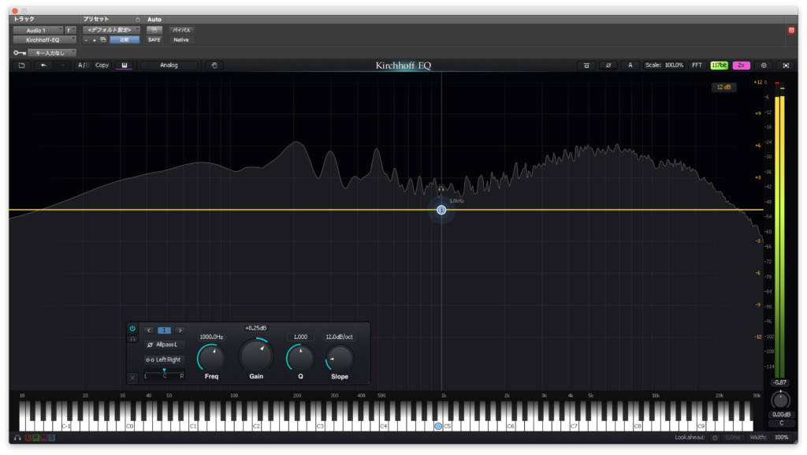The height and width of the screenshot is (455, 807).
Task: Click the preset plus button
Action: pyautogui.click(x=95, y=40)
